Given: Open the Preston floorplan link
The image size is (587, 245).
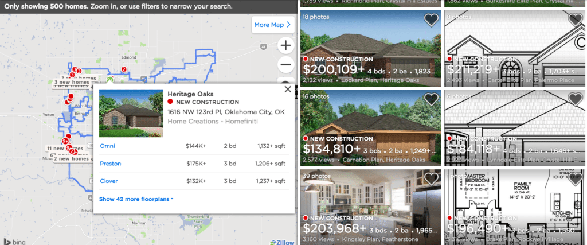Looking at the screenshot, I should [111, 164].
